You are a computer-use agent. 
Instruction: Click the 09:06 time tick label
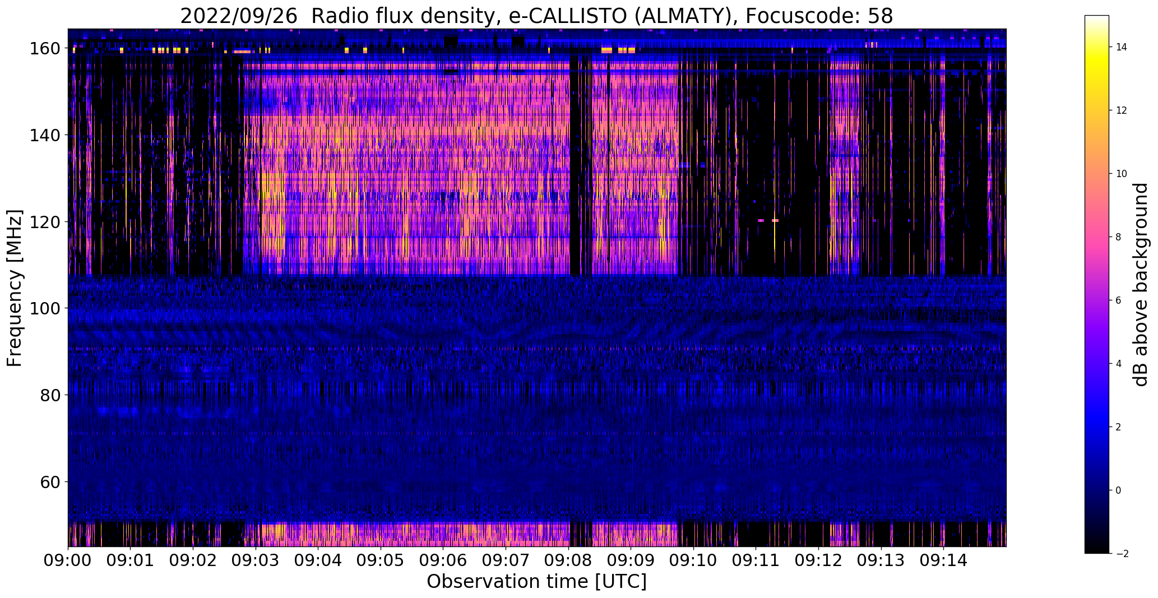point(443,559)
